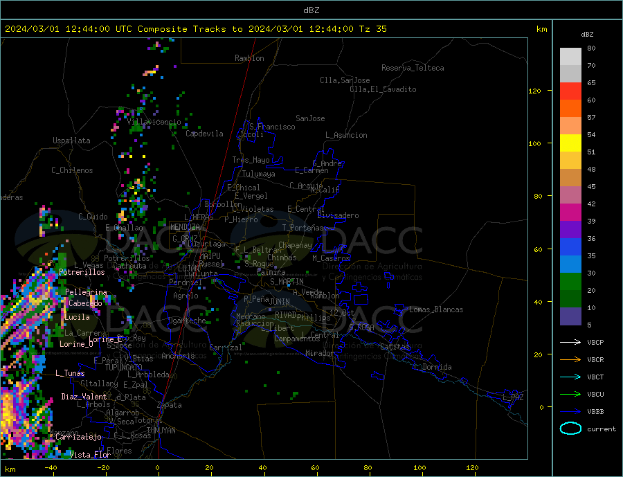Click the Cabecedo label
This screenshot has height=477, width=623.
point(85,303)
